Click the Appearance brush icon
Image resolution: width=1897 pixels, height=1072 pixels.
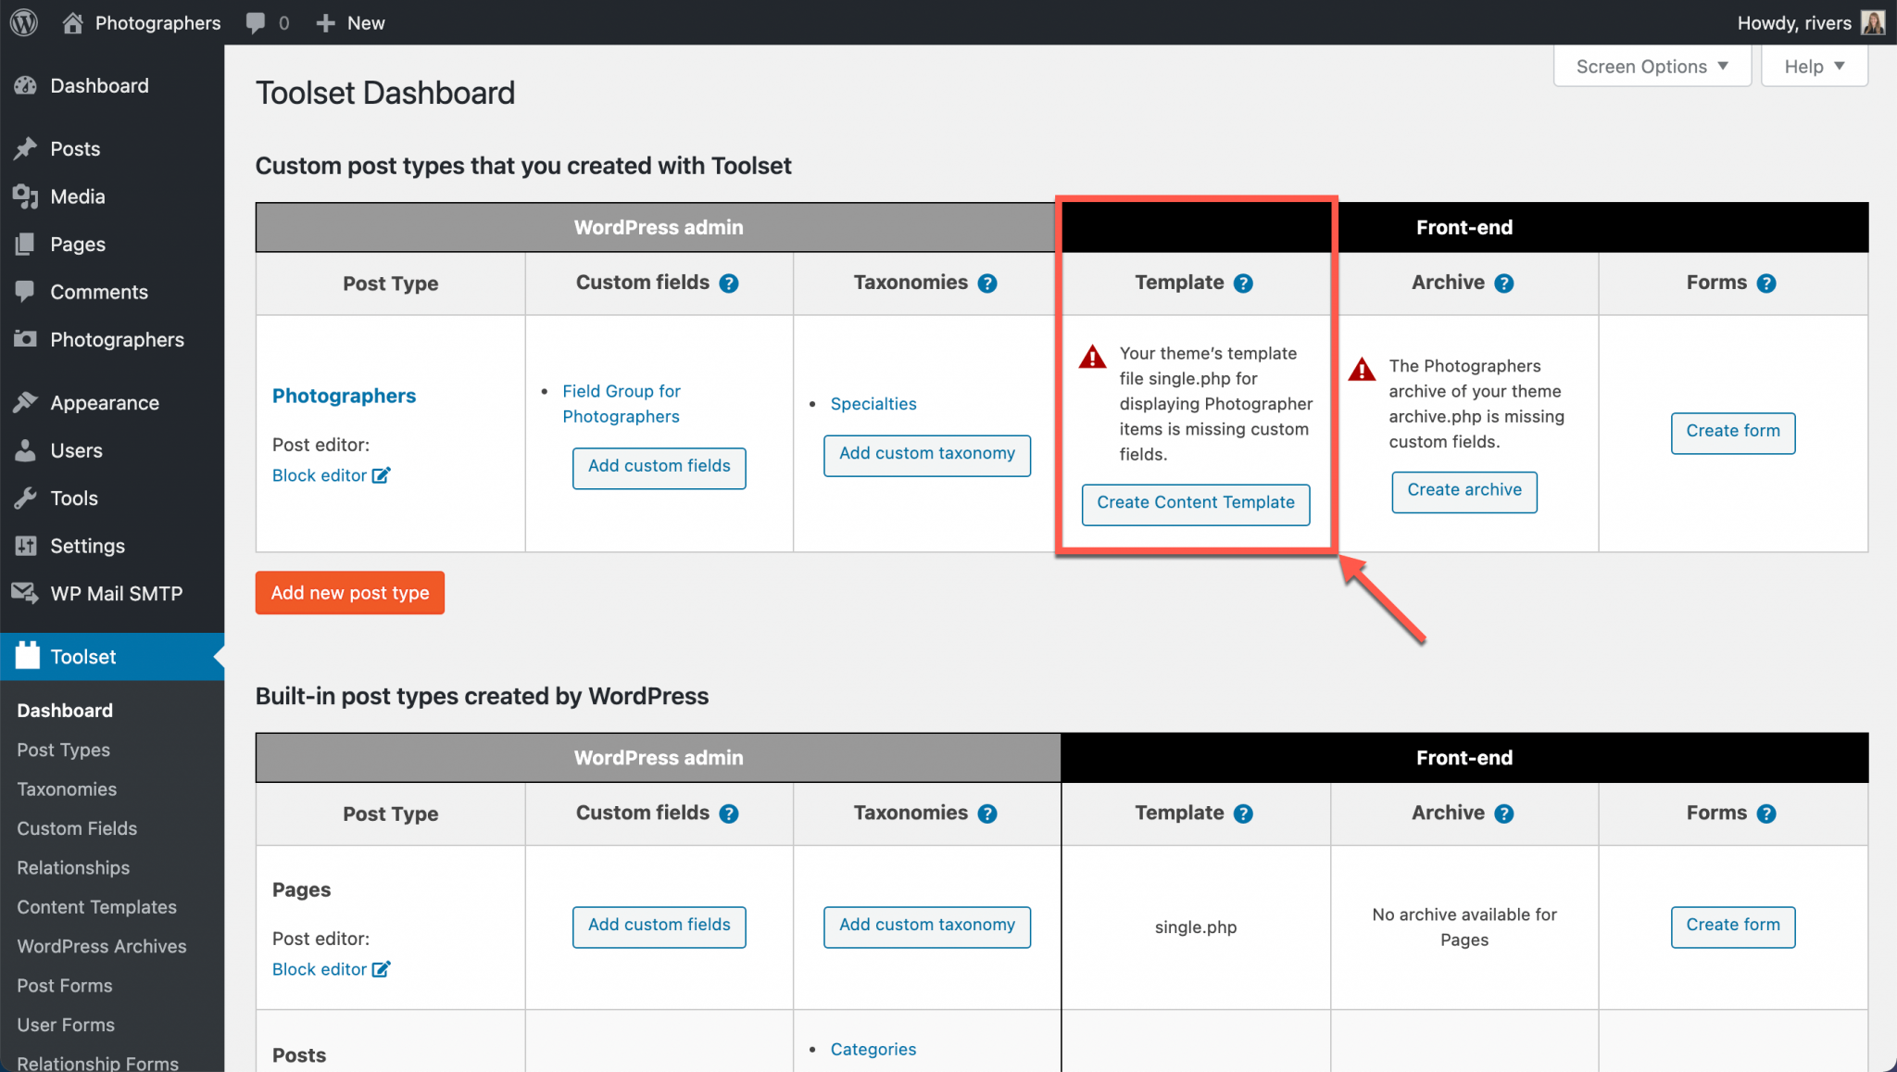[x=26, y=402]
